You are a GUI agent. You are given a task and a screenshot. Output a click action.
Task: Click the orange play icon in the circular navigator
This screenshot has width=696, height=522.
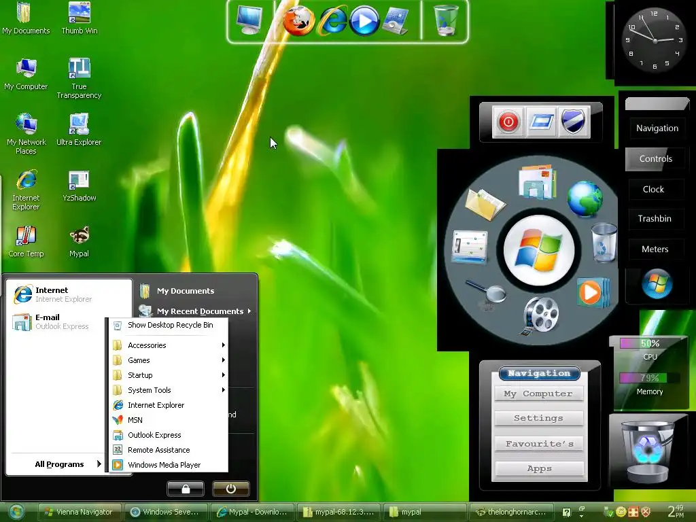(x=593, y=292)
